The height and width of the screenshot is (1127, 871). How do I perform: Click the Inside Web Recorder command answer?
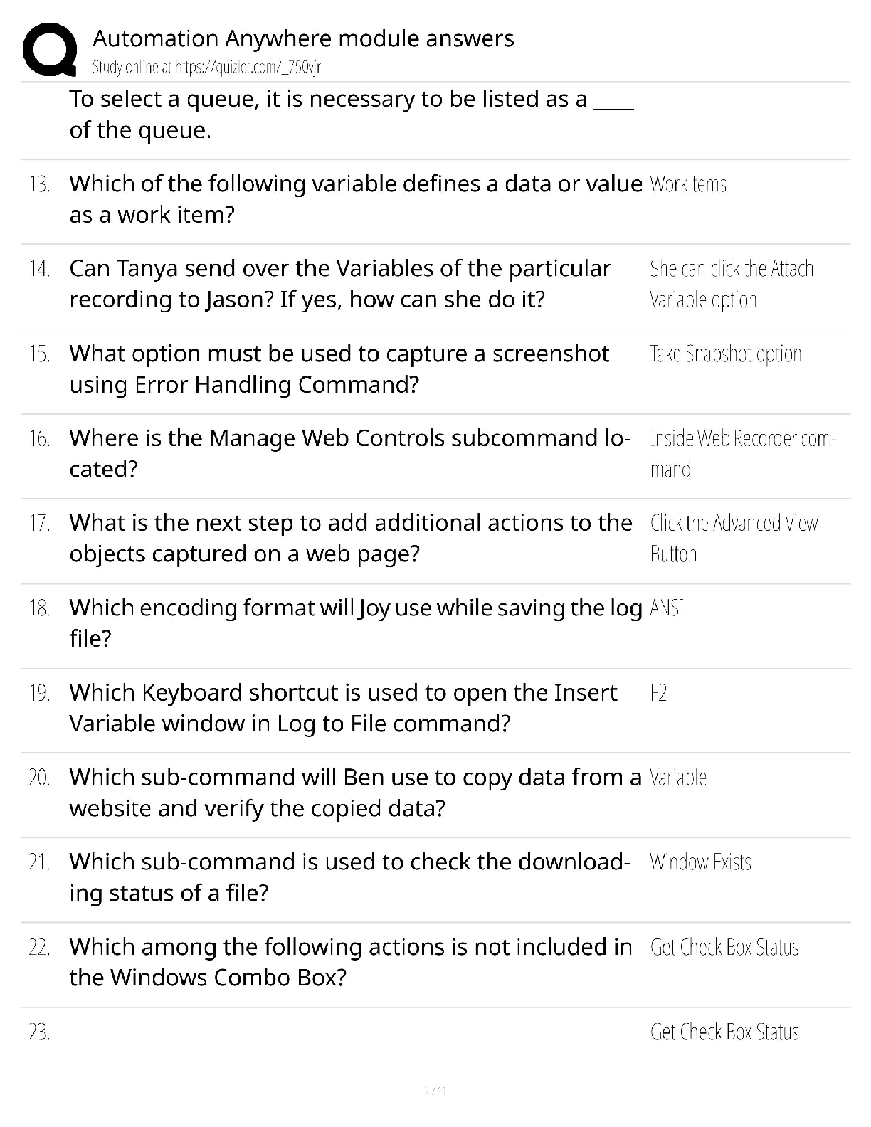743,454
